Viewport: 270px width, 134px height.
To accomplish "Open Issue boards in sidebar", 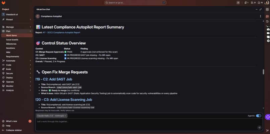I will 16,40.
